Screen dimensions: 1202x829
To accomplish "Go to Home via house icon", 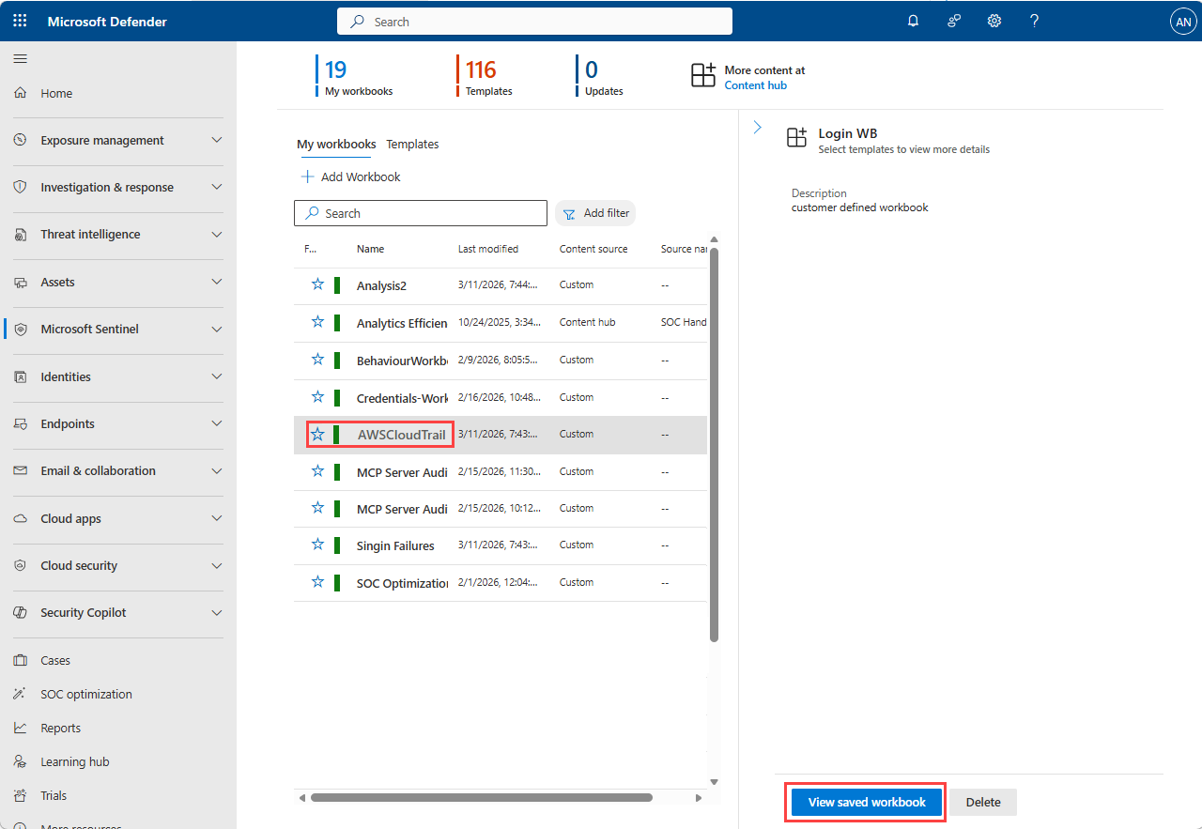I will point(20,93).
